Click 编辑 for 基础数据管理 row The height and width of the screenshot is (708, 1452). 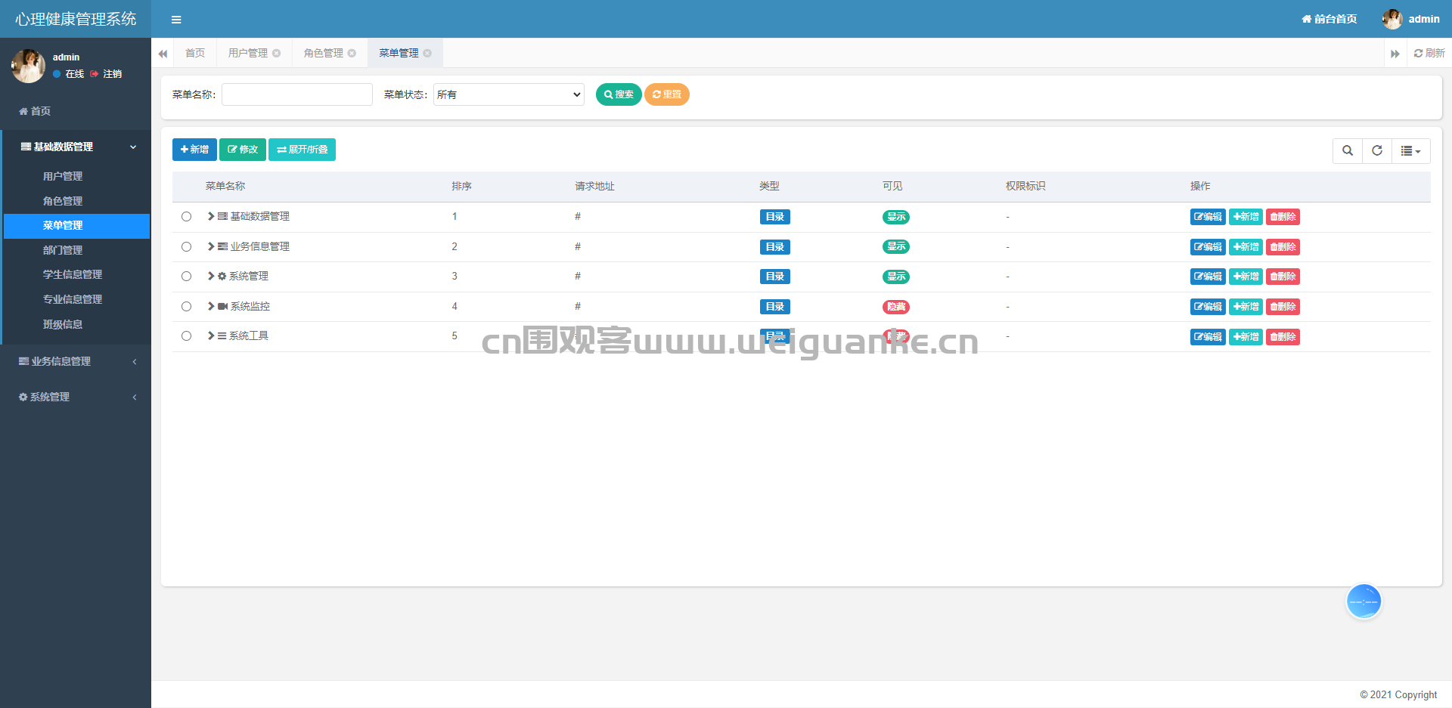point(1208,217)
